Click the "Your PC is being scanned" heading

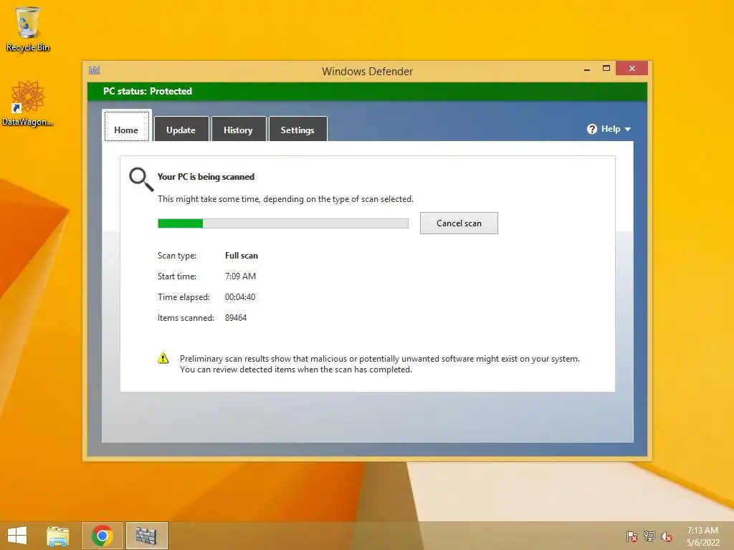pos(206,177)
